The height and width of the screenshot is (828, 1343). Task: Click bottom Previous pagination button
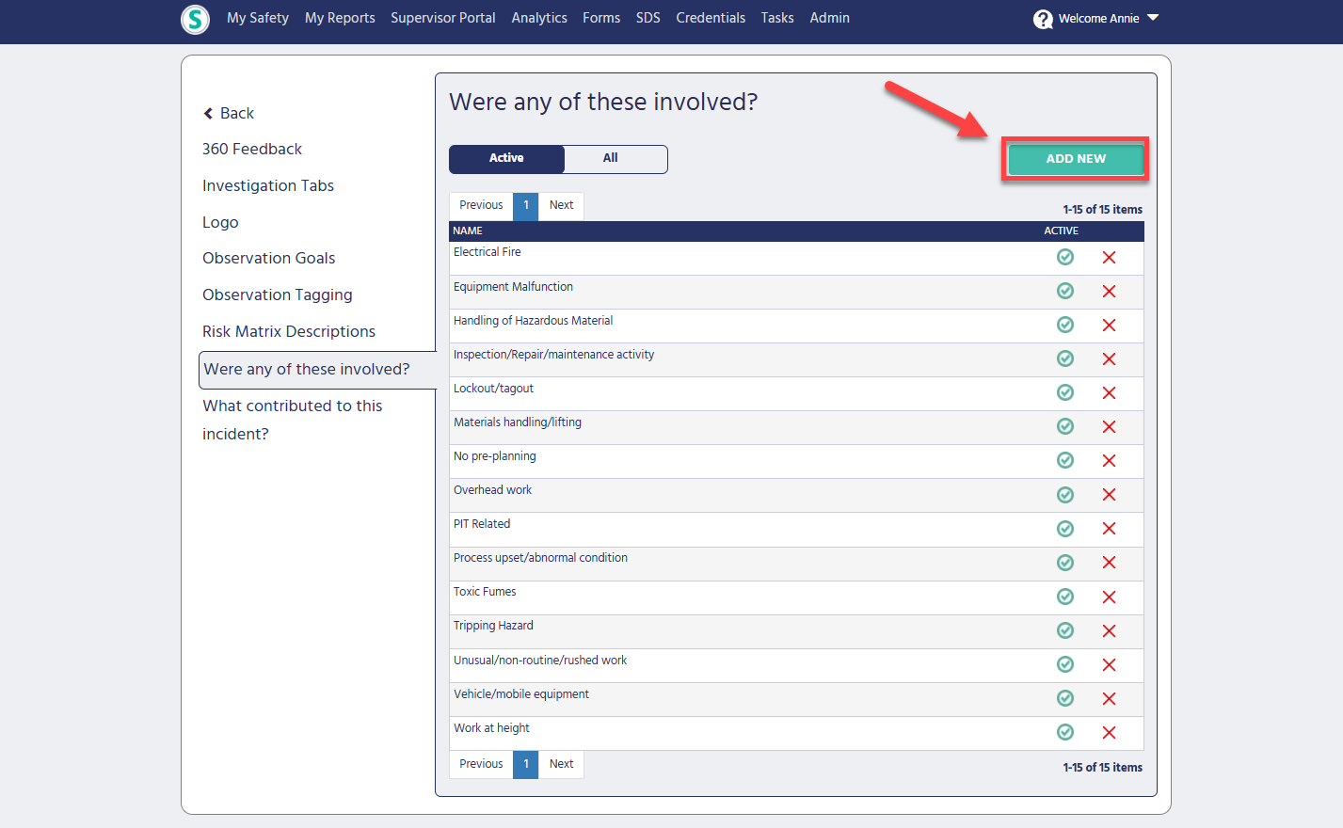tap(481, 765)
